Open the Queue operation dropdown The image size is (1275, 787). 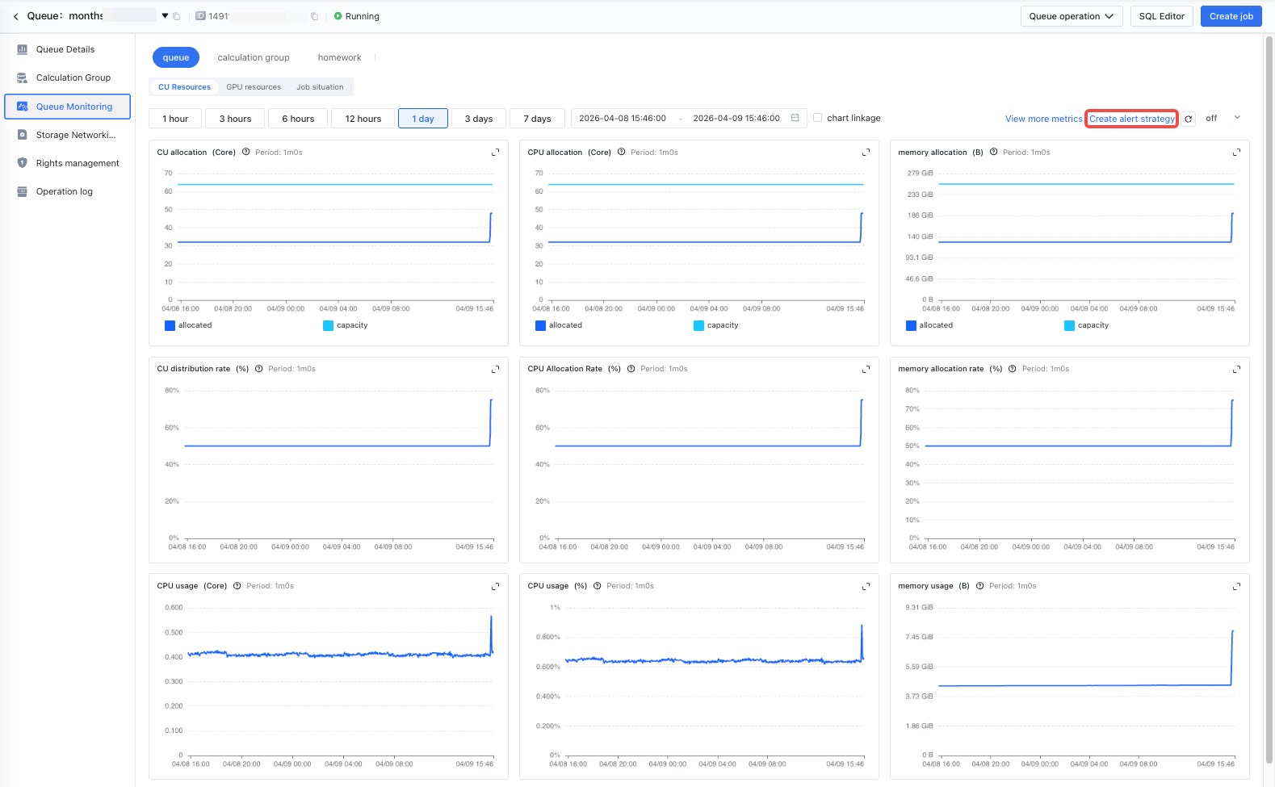click(1072, 16)
